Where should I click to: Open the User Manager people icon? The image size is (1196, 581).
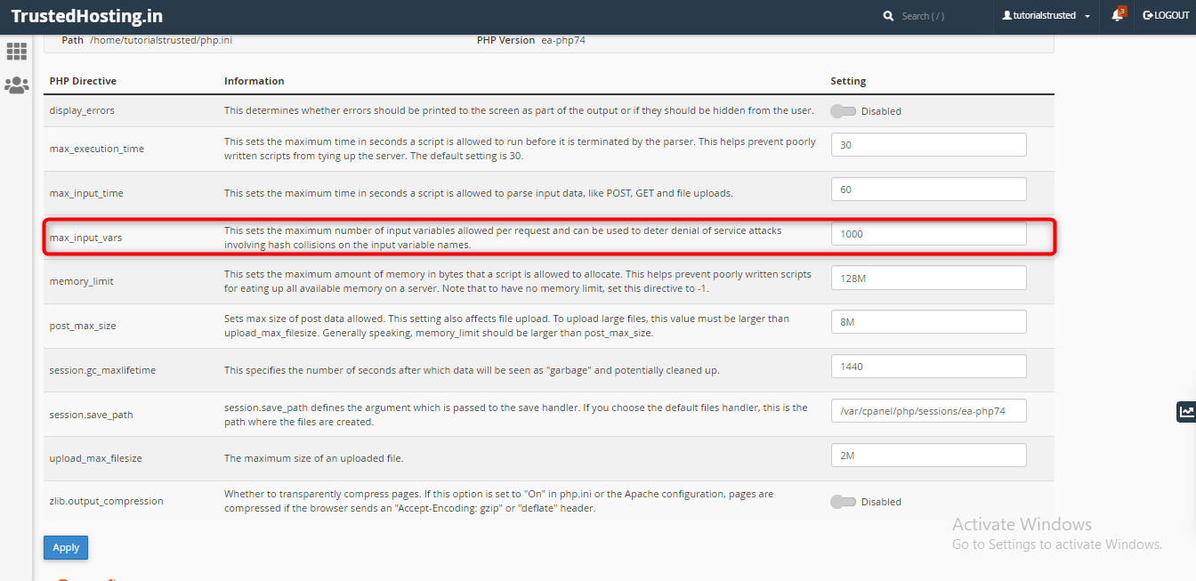pyautogui.click(x=16, y=85)
